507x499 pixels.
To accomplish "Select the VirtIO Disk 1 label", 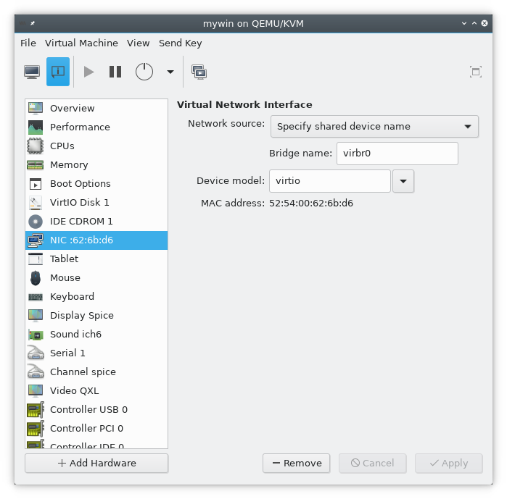I will [x=80, y=203].
